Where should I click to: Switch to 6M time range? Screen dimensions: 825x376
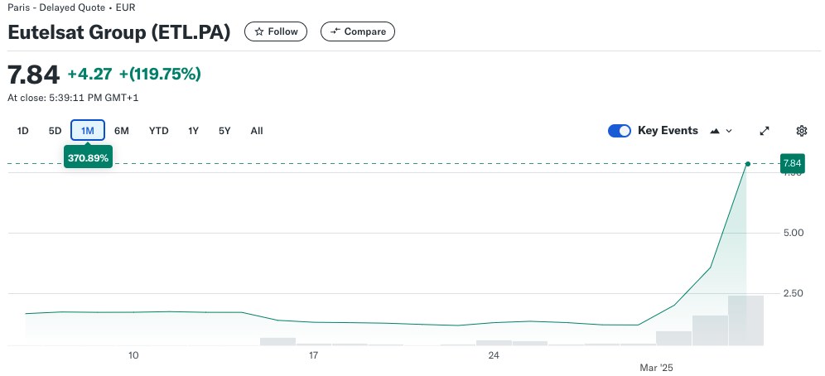click(x=122, y=131)
